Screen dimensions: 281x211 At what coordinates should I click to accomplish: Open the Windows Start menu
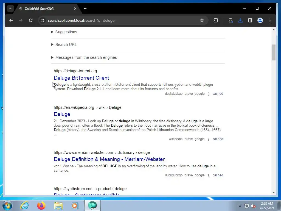pyautogui.click(x=7, y=206)
